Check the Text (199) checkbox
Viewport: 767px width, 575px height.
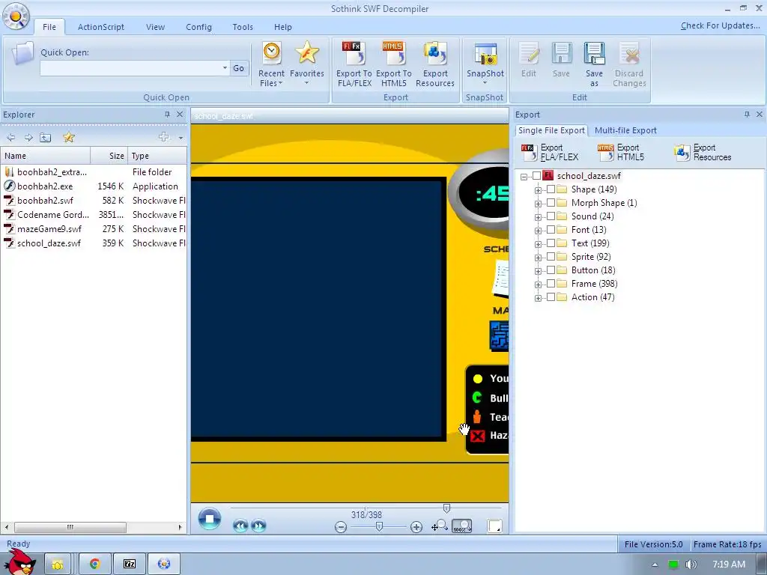tap(551, 243)
